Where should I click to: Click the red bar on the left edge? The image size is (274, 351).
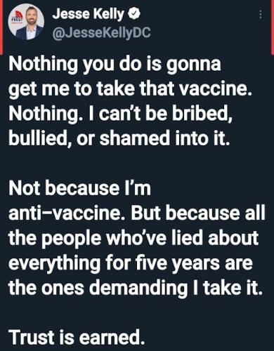coord(1,27)
